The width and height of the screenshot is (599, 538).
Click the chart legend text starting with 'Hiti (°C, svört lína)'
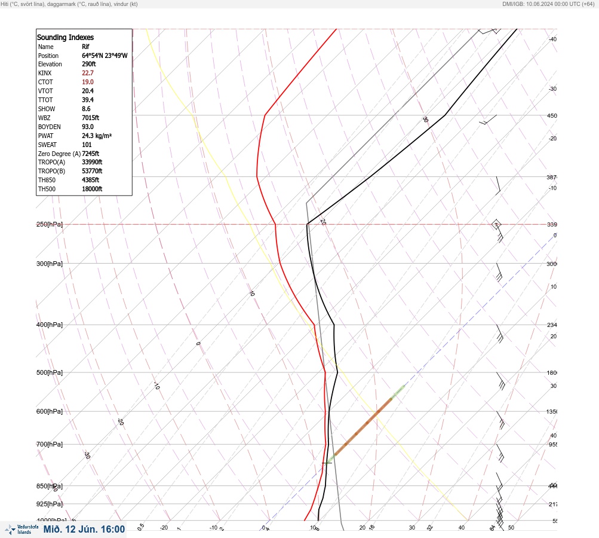coord(69,4)
